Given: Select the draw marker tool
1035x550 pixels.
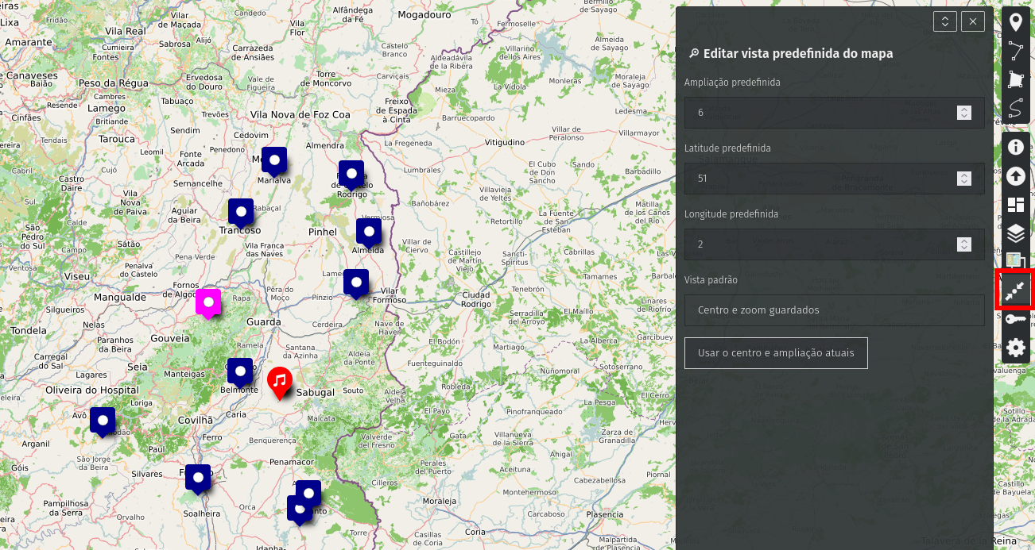Looking at the screenshot, I should pos(1016,22).
